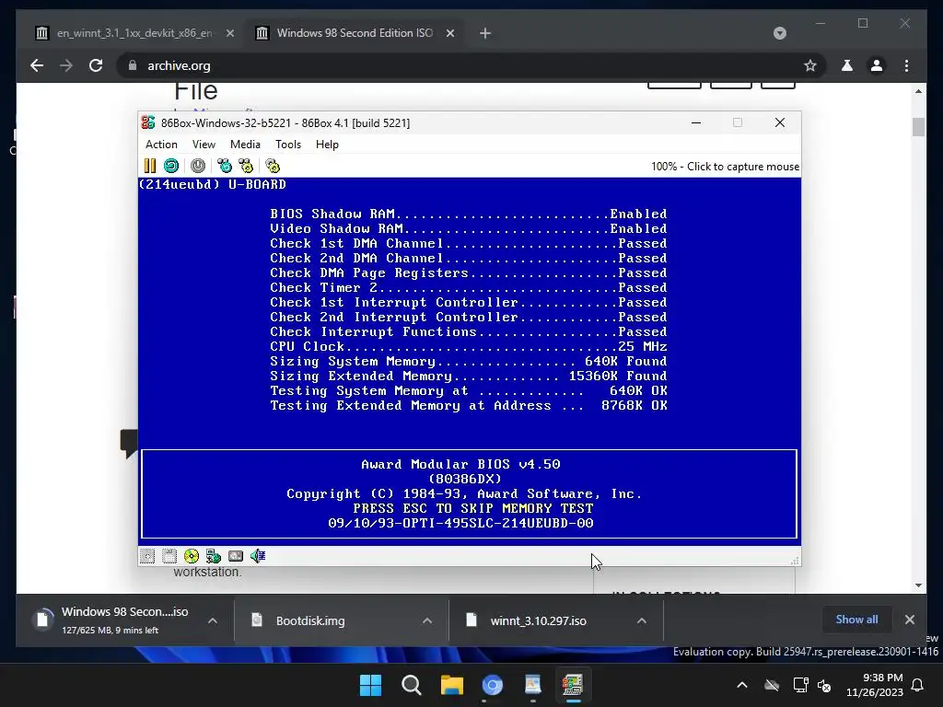Viewport: 943px width, 707px height.
Task: Open tab search dropdown arrow
Action: (779, 33)
